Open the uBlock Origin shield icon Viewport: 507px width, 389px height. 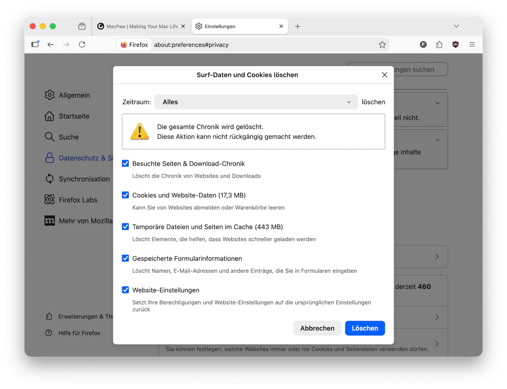pyautogui.click(x=455, y=45)
